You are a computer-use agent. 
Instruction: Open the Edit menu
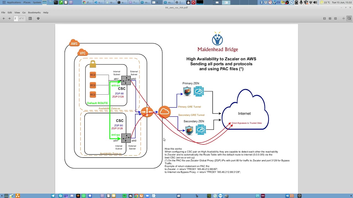[10, 12]
